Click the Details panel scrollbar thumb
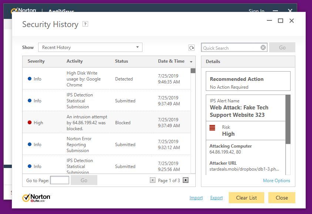The width and height of the screenshot is (312, 214). click(x=288, y=119)
